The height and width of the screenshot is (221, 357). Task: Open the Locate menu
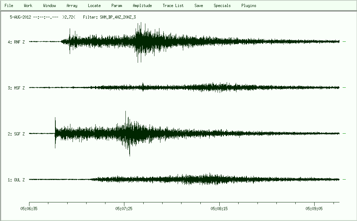pos(94,6)
